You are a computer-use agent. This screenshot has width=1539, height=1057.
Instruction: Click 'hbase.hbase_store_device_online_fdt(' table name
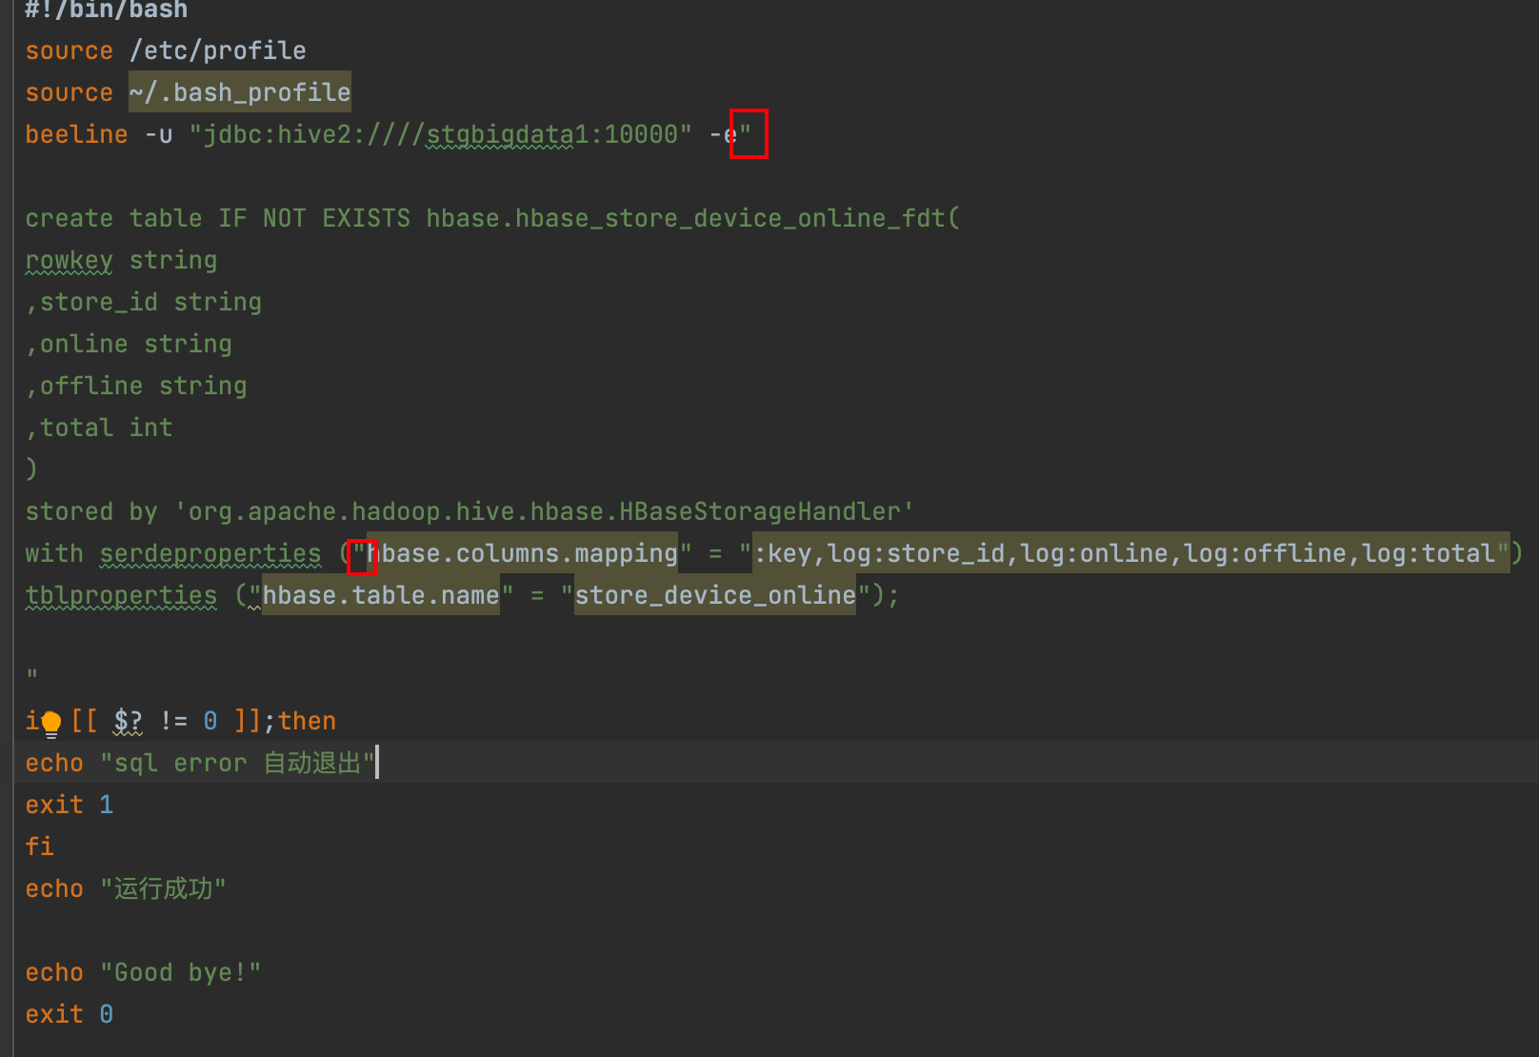point(693,218)
